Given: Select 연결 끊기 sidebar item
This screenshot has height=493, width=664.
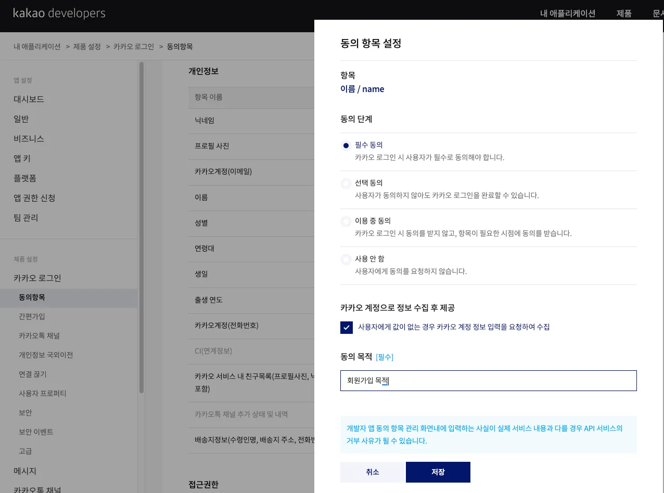Looking at the screenshot, I should pyautogui.click(x=33, y=374).
